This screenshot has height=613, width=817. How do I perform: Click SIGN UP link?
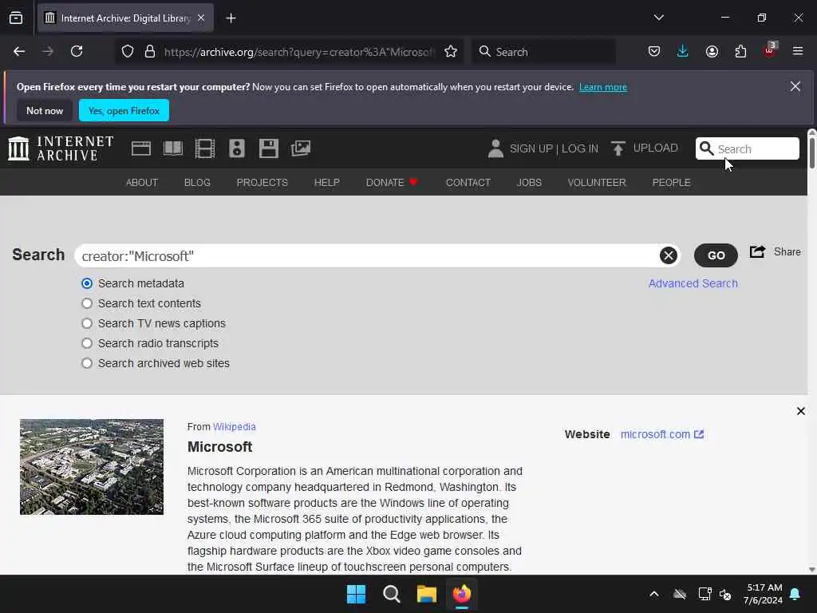(x=531, y=148)
